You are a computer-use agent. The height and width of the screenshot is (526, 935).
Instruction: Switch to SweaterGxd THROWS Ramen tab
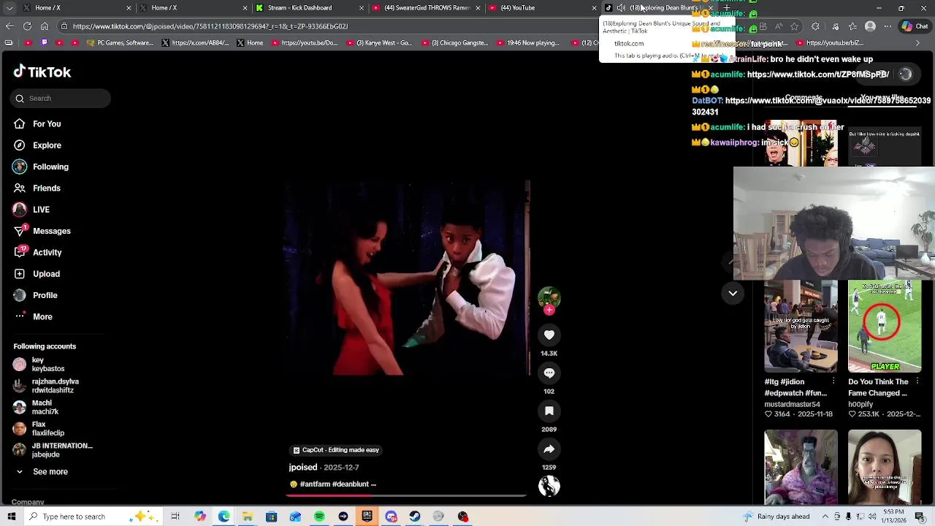(427, 8)
